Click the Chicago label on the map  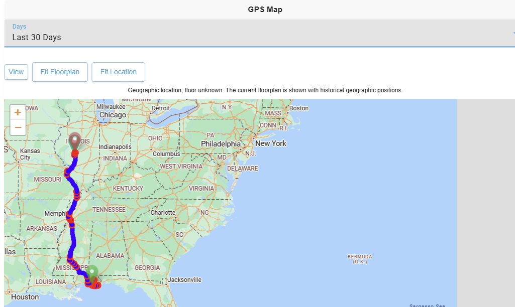(113, 115)
